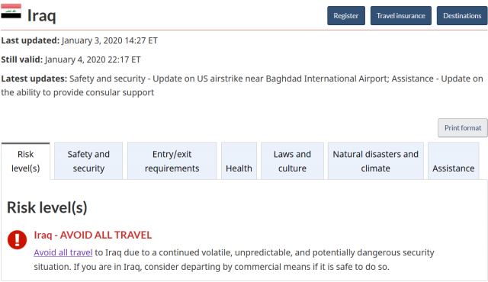Select the Risk level(s) tab
488x282 pixels.
[25, 161]
